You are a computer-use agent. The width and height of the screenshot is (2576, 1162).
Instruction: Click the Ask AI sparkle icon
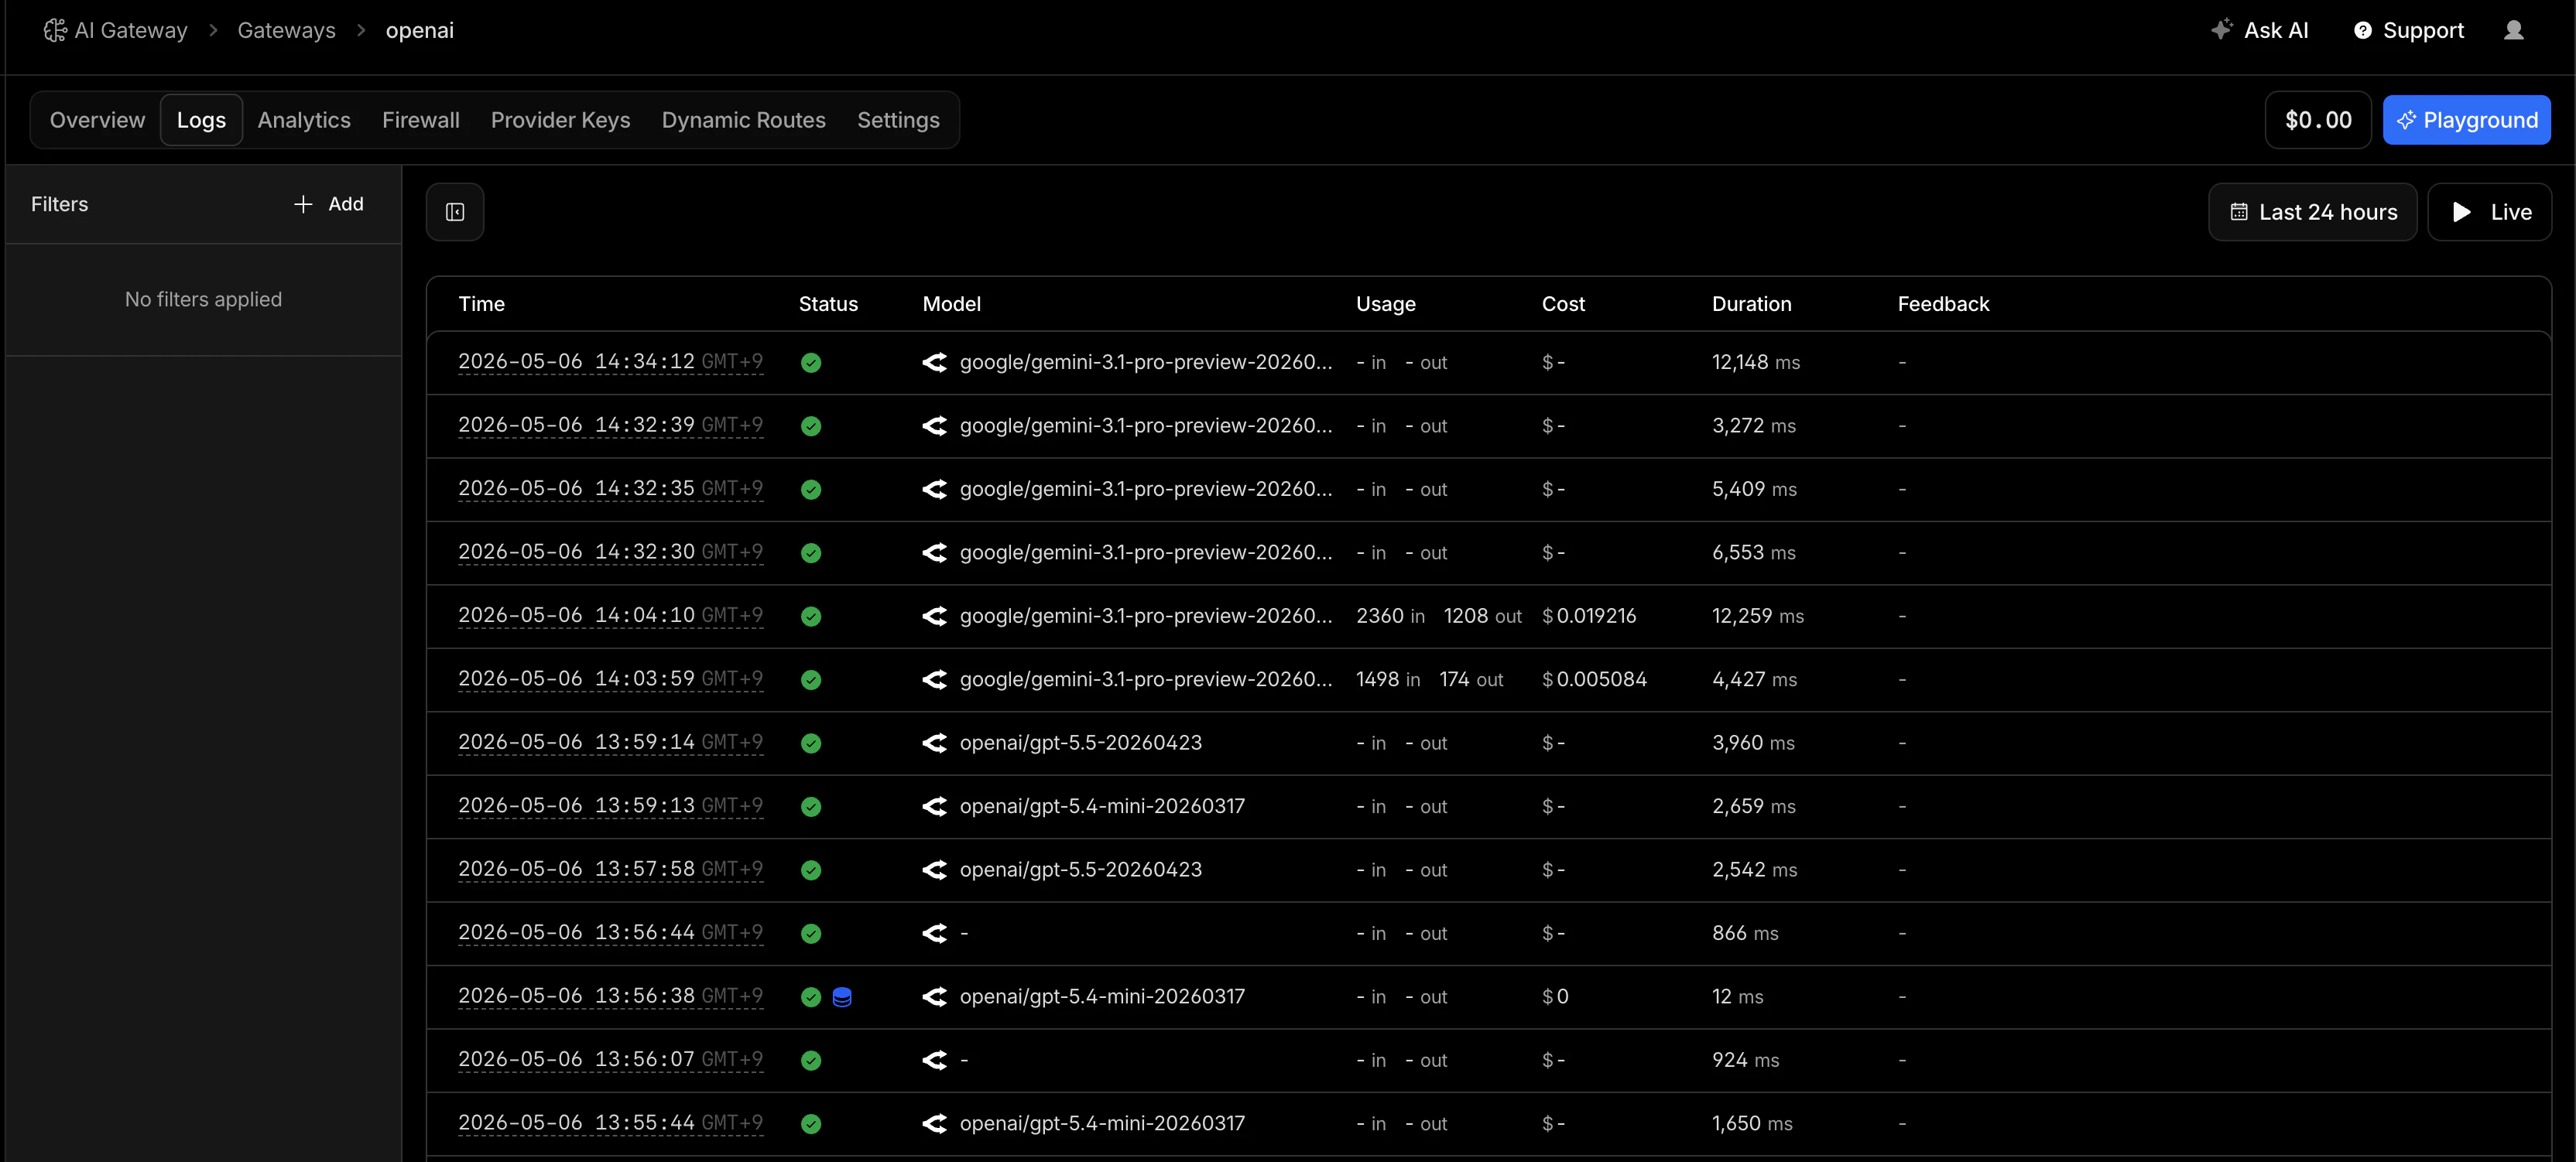pos(2221,30)
